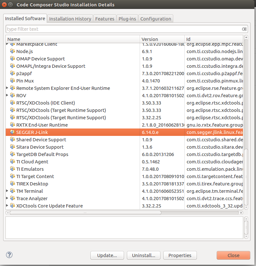Click the RXTX End-User Runtime icon

click(12, 124)
